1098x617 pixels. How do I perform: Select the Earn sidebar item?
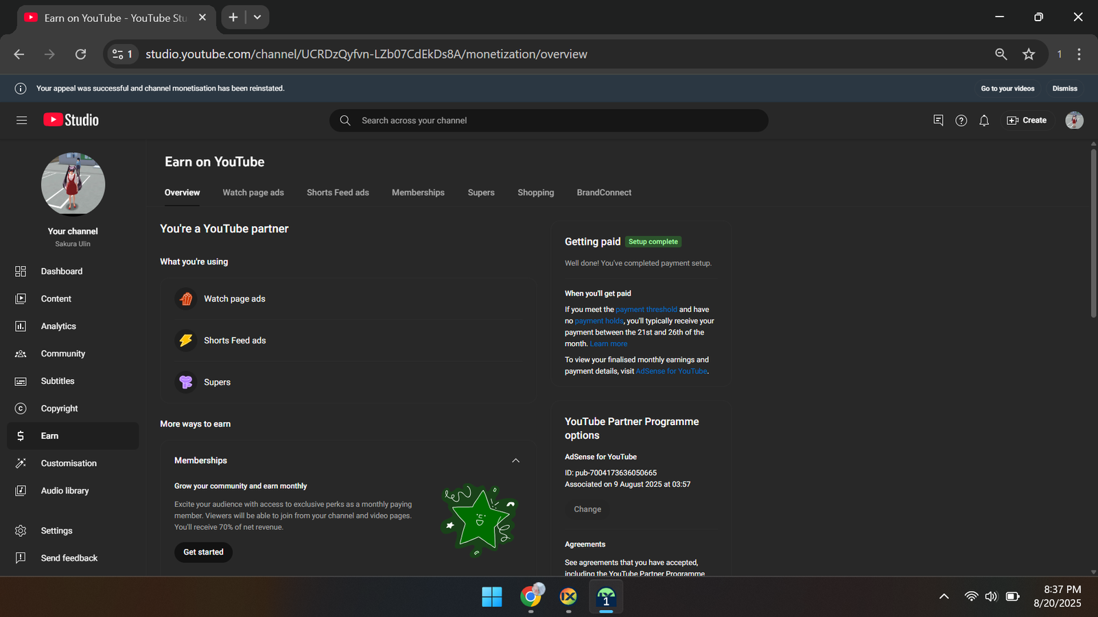(x=73, y=436)
